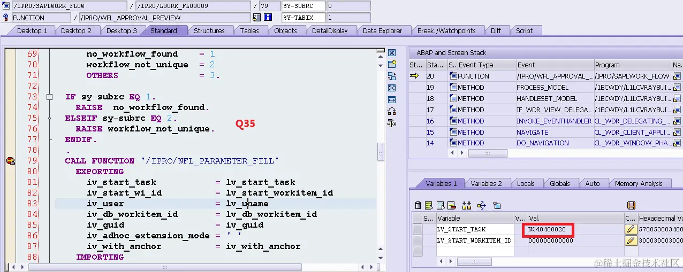Click the navigate icon in the DO_NAVIGATION row

point(677,143)
